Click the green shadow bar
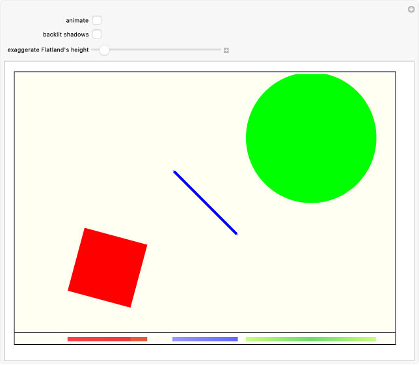This screenshot has height=365, width=419. point(311,339)
